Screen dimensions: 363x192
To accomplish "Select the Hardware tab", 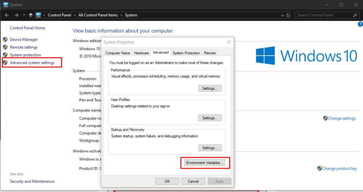I will pyautogui.click(x=141, y=53).
